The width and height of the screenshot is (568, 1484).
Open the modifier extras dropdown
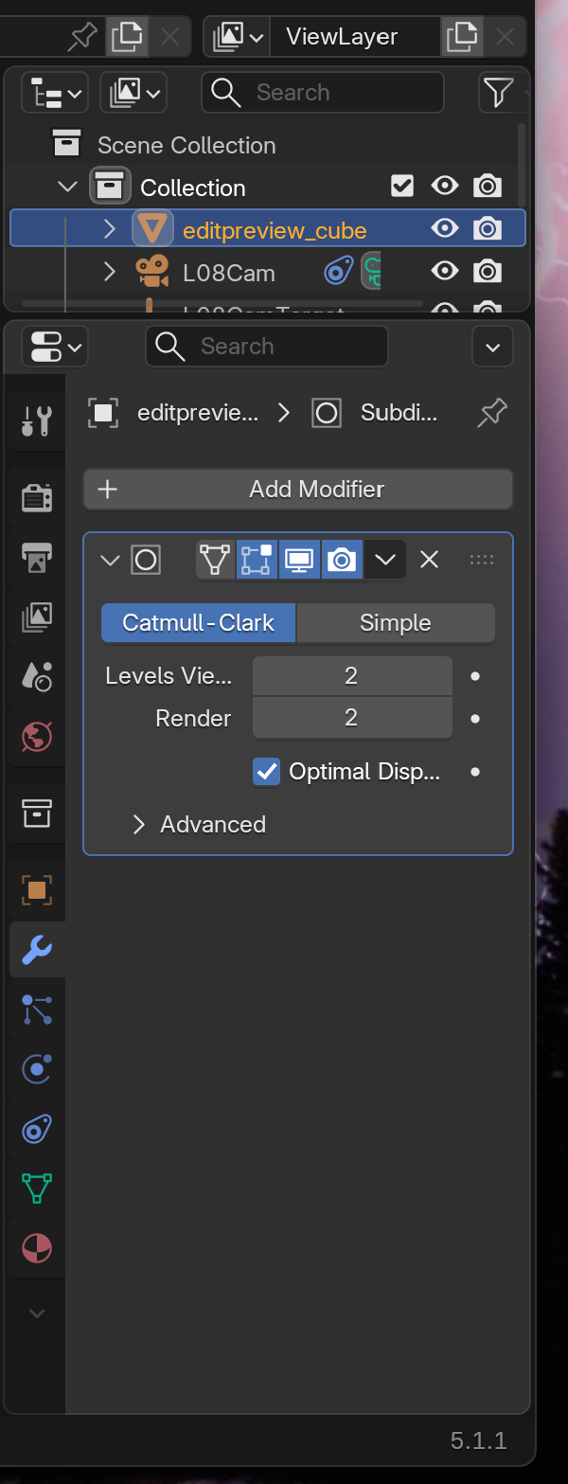(384, 560)
